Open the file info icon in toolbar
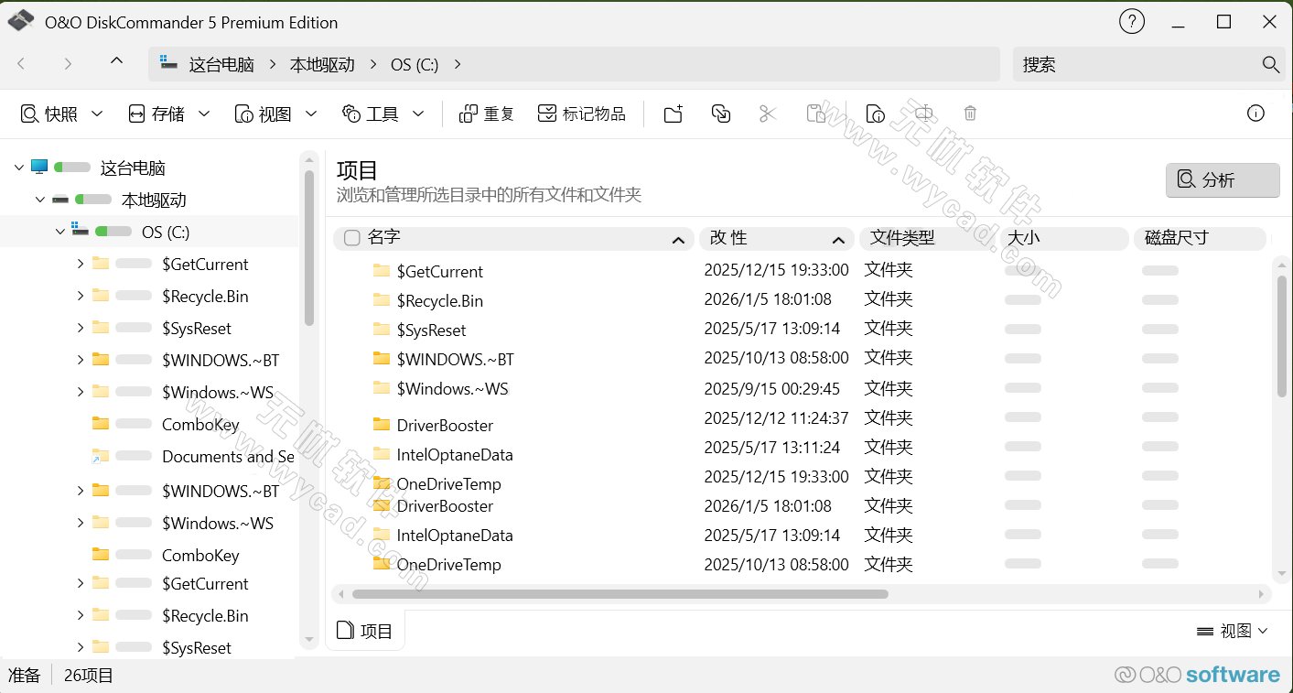The height and width of the screenshot is (693, 1293). [875, 113]
